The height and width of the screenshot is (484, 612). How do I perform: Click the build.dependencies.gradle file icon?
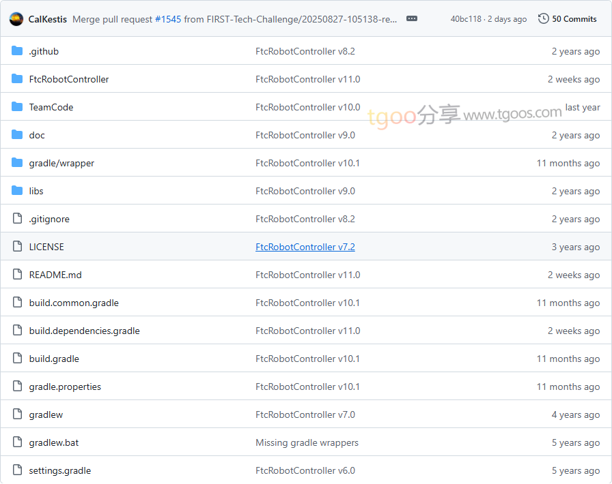(x=17, y=331)
